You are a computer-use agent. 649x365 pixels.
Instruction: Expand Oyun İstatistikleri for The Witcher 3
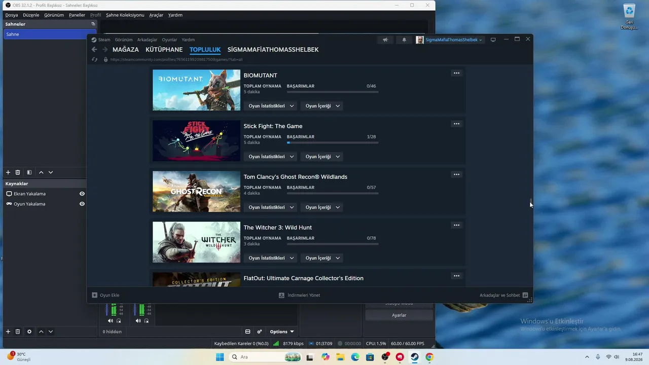[271, 258]
